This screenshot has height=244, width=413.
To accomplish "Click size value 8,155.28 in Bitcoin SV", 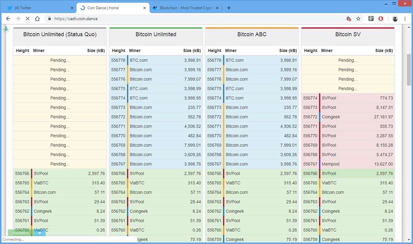I will pyautogui.click(x=384, y=145).
